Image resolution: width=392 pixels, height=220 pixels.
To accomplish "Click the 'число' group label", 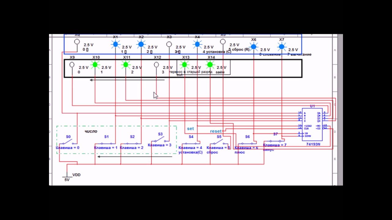I will (91, 131).
